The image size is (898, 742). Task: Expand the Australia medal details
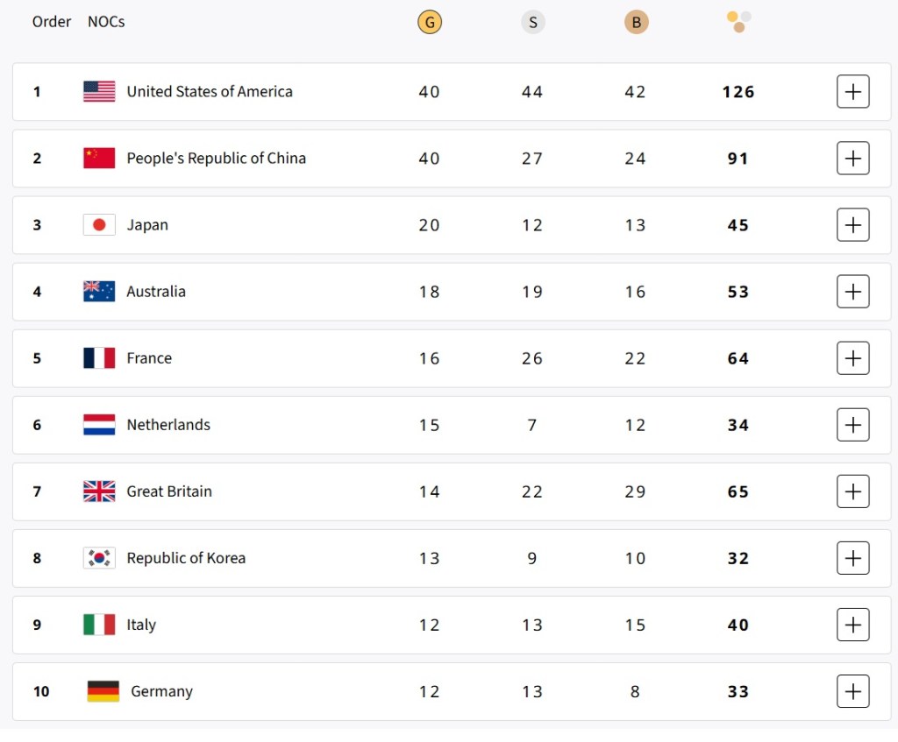[x=852, y=292]
